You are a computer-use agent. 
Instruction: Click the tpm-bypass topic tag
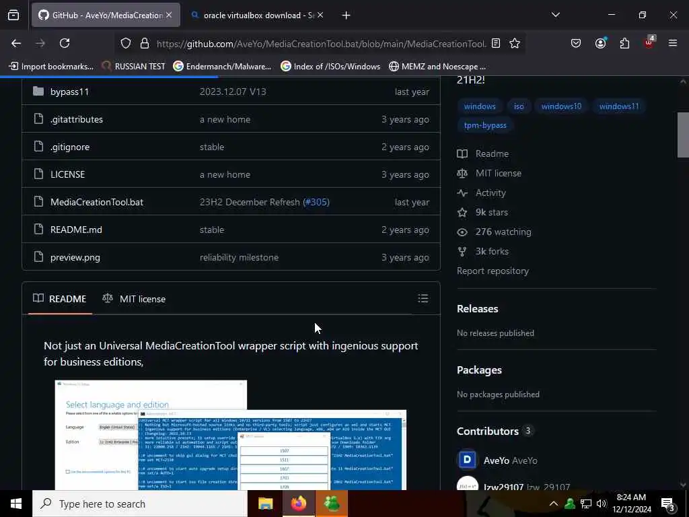(485, 125)
